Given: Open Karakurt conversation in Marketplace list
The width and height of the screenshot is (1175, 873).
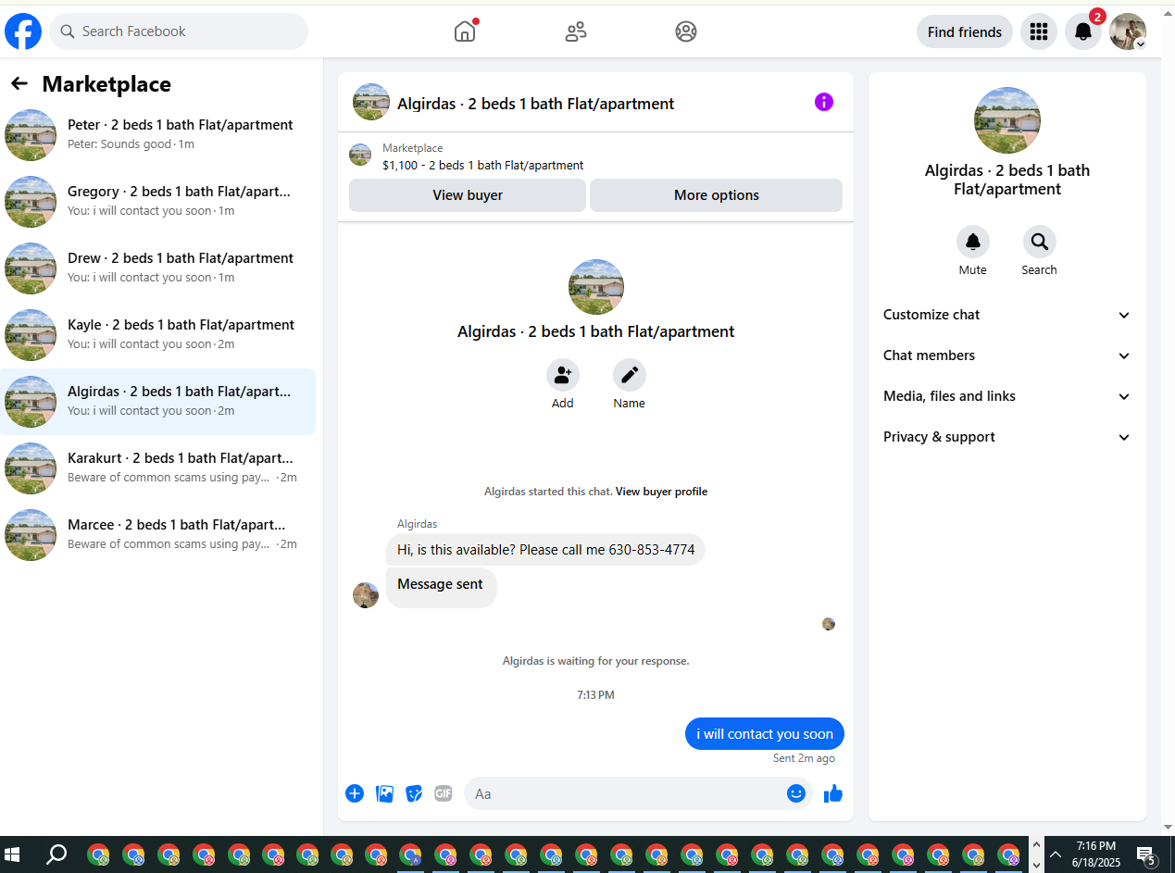Looking at the screenshot, I should coord(157,468).
